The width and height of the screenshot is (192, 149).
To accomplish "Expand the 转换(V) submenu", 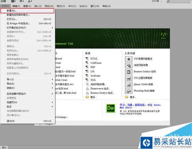I will point(28,88).
